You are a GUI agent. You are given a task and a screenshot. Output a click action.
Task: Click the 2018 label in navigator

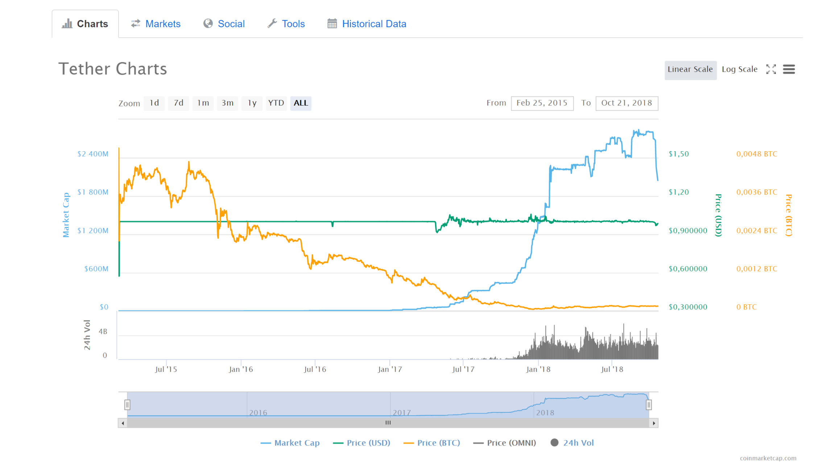coord(545,413)
